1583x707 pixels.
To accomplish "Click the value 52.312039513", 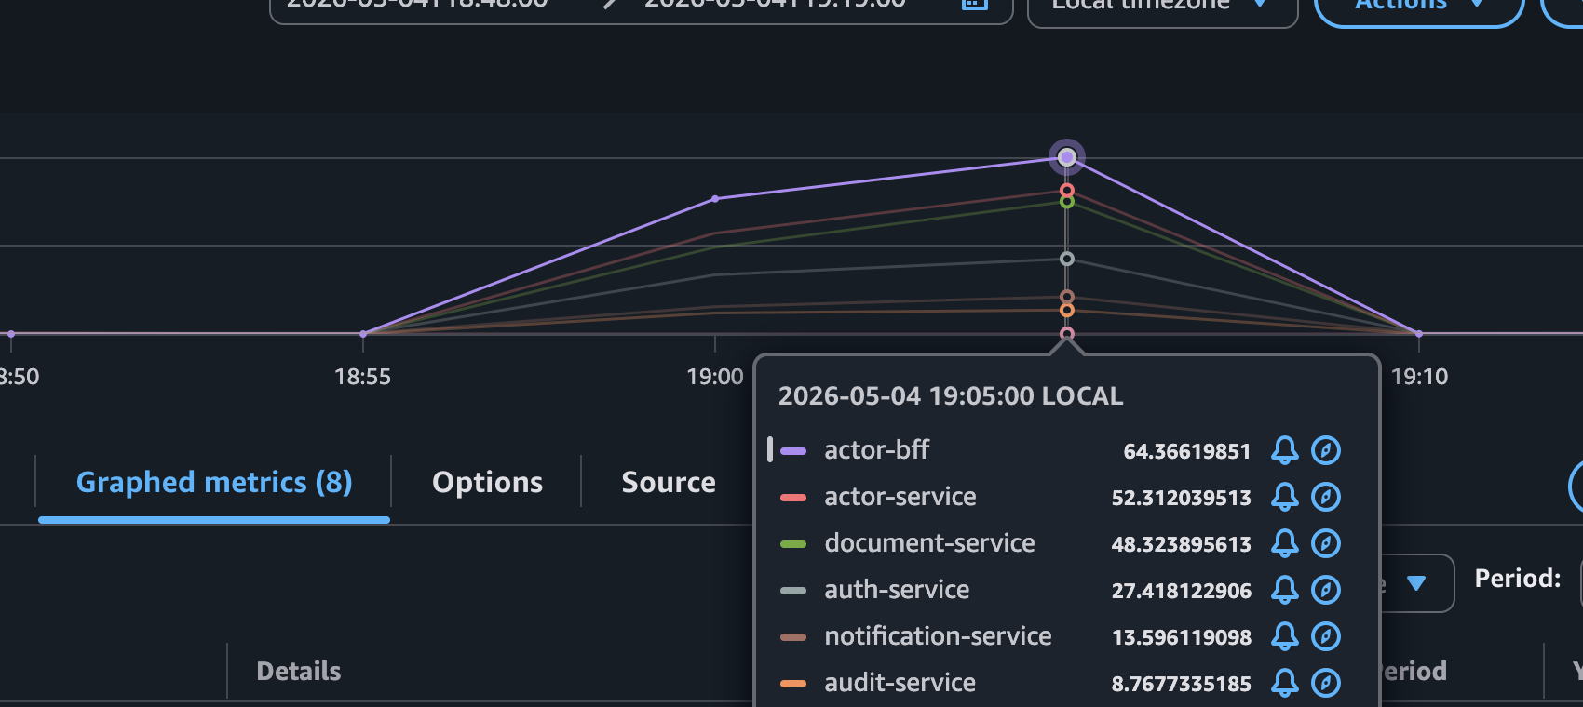I will click(1181, 498).
